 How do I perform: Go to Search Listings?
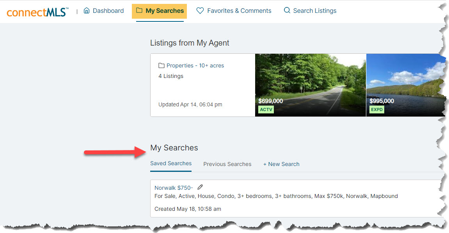click(310, 11)
